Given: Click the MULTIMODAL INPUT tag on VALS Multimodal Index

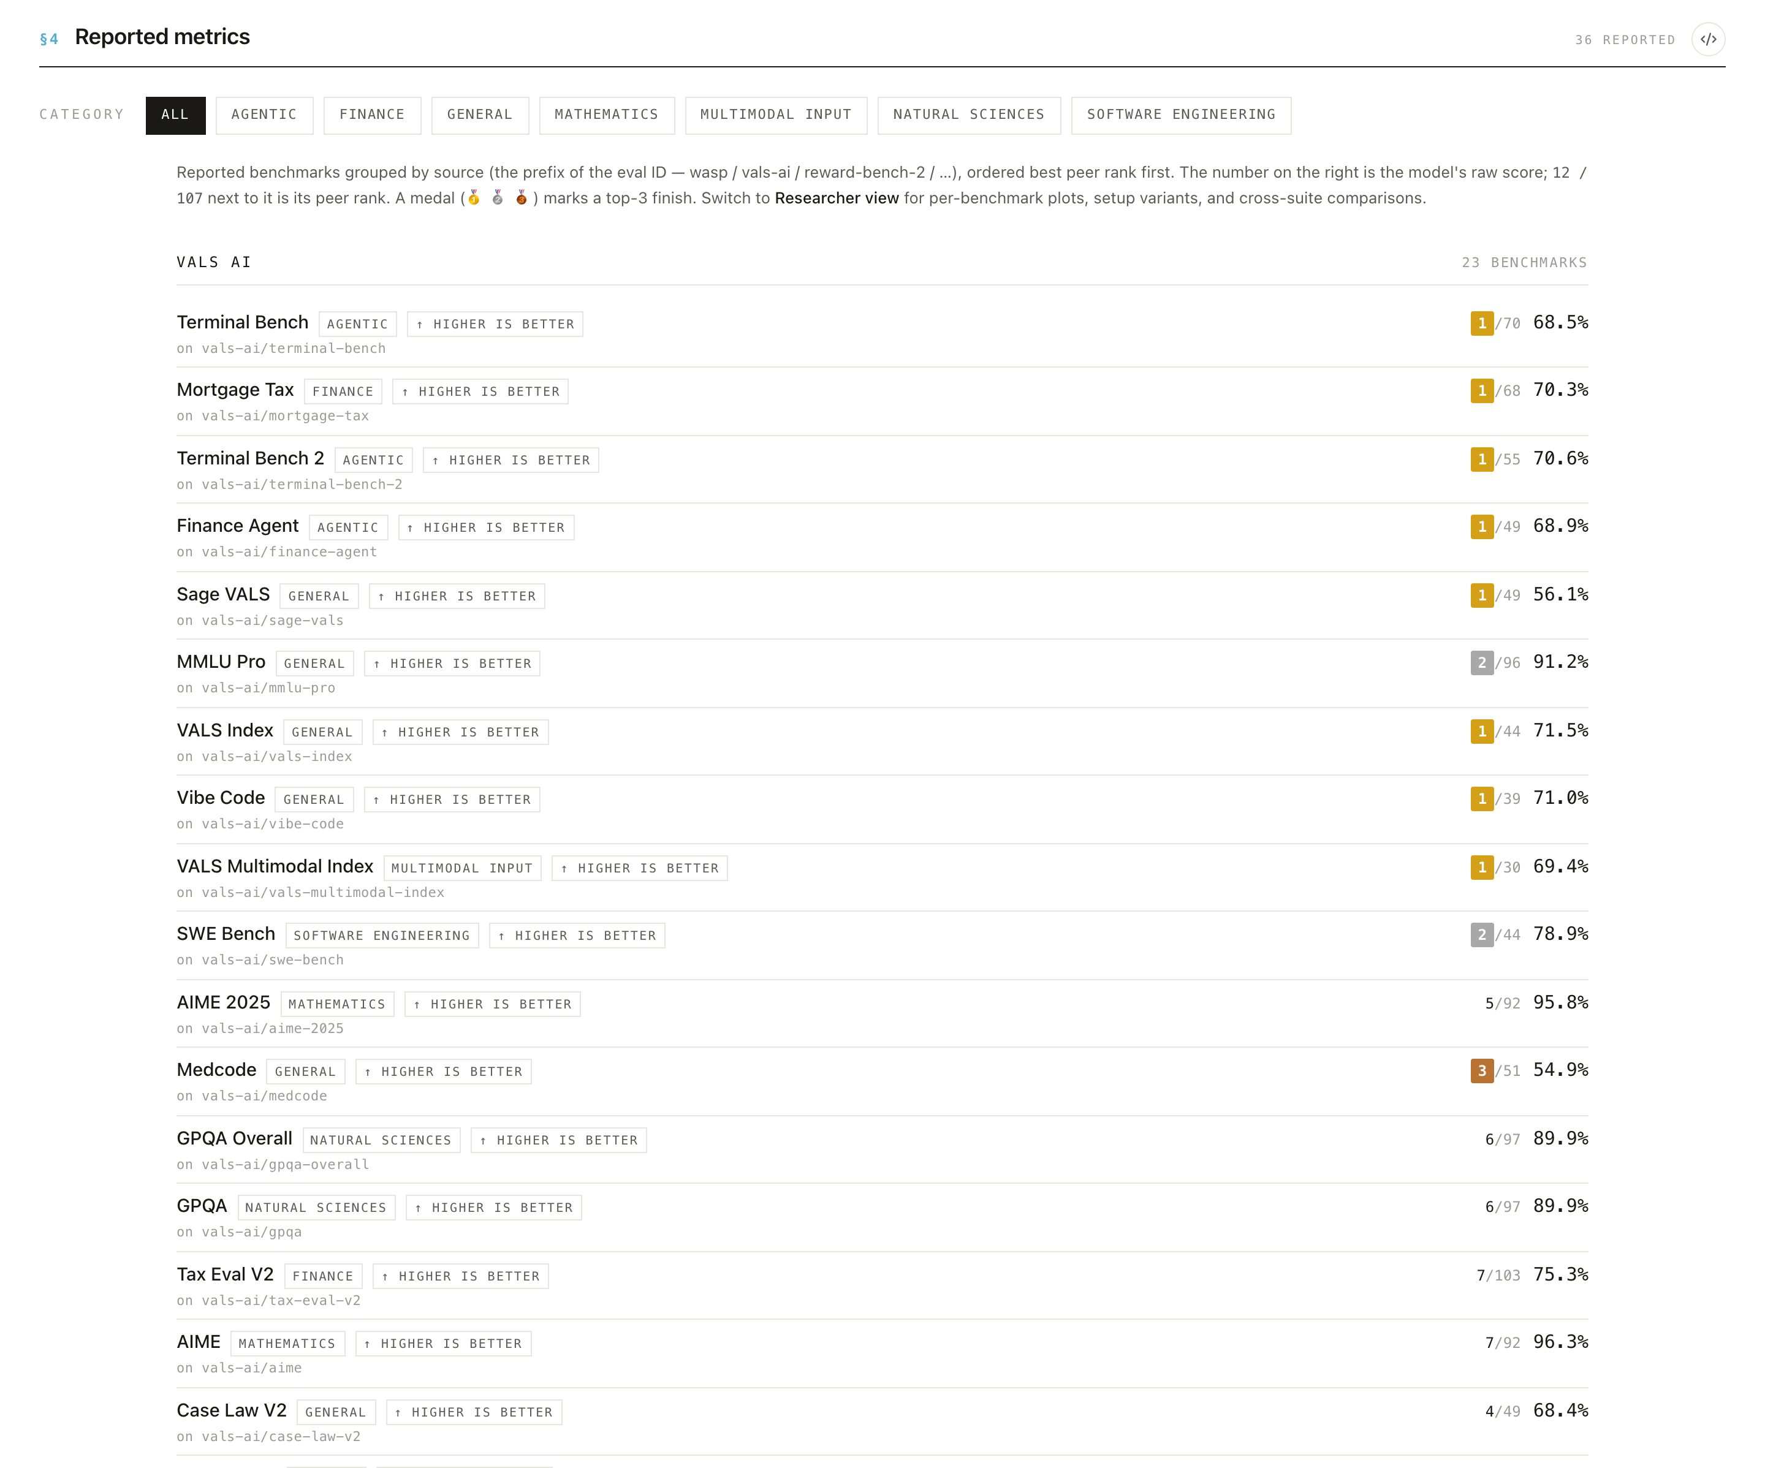Looking at the screenshot, I should [x=462, y=869].
